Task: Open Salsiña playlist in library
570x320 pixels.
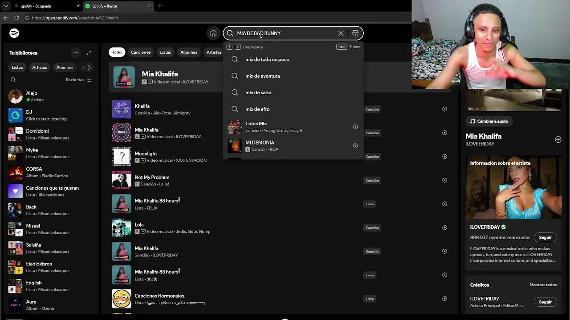Action: pyautogui.click(x=50, y=248)
